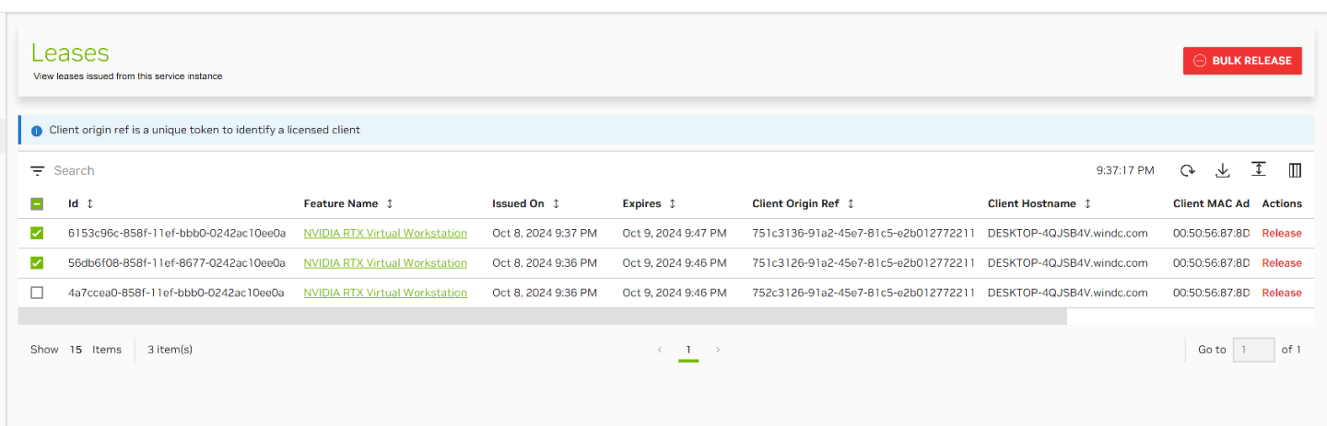1327x426 pixels.
Task: Go to next page arrow
Action: click(718, 350)
